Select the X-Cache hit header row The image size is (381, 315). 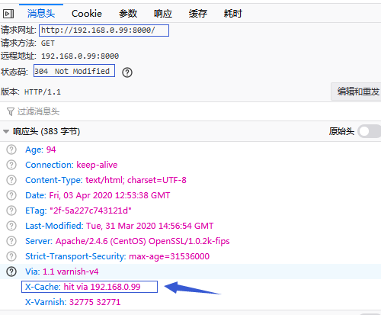point(89,287)
